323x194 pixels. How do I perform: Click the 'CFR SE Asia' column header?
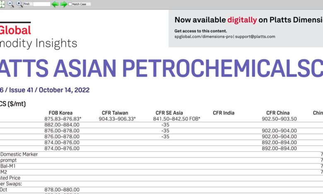click(x=169, y=113)
